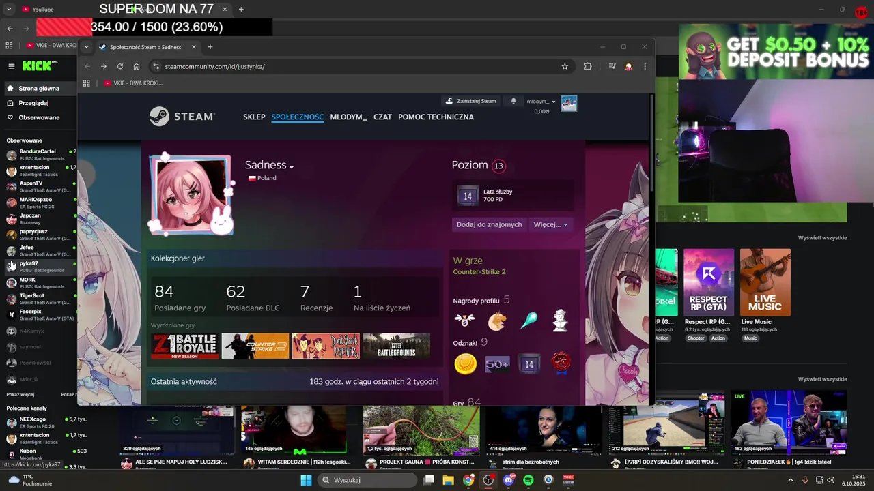Screen dimensions: 874x491
Task: Open the 62 Posiadane DLC stat
Action: coord(253,298)
